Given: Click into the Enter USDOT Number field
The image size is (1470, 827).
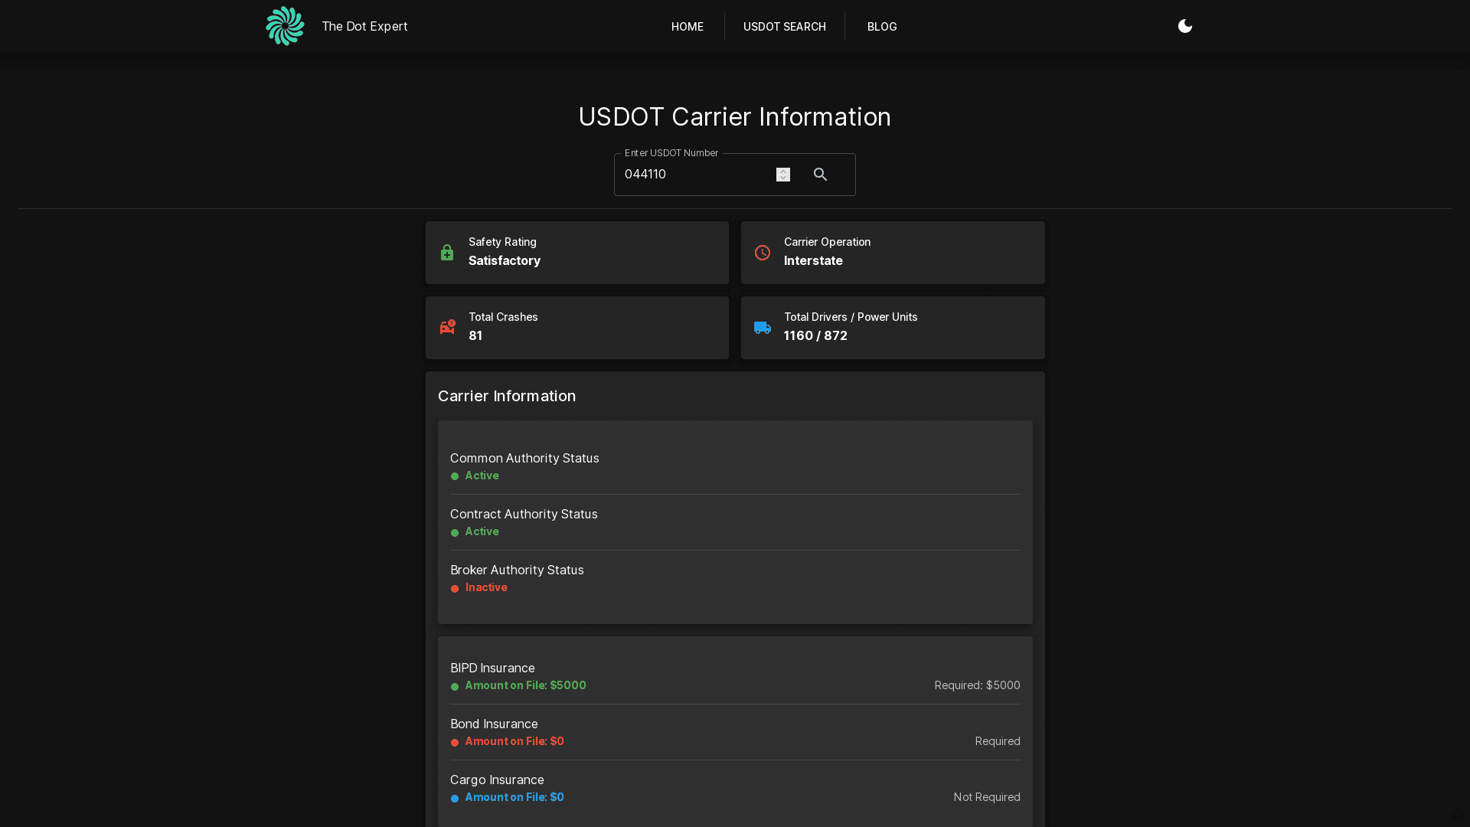Looking at the screenshot, I should (689, 175).
